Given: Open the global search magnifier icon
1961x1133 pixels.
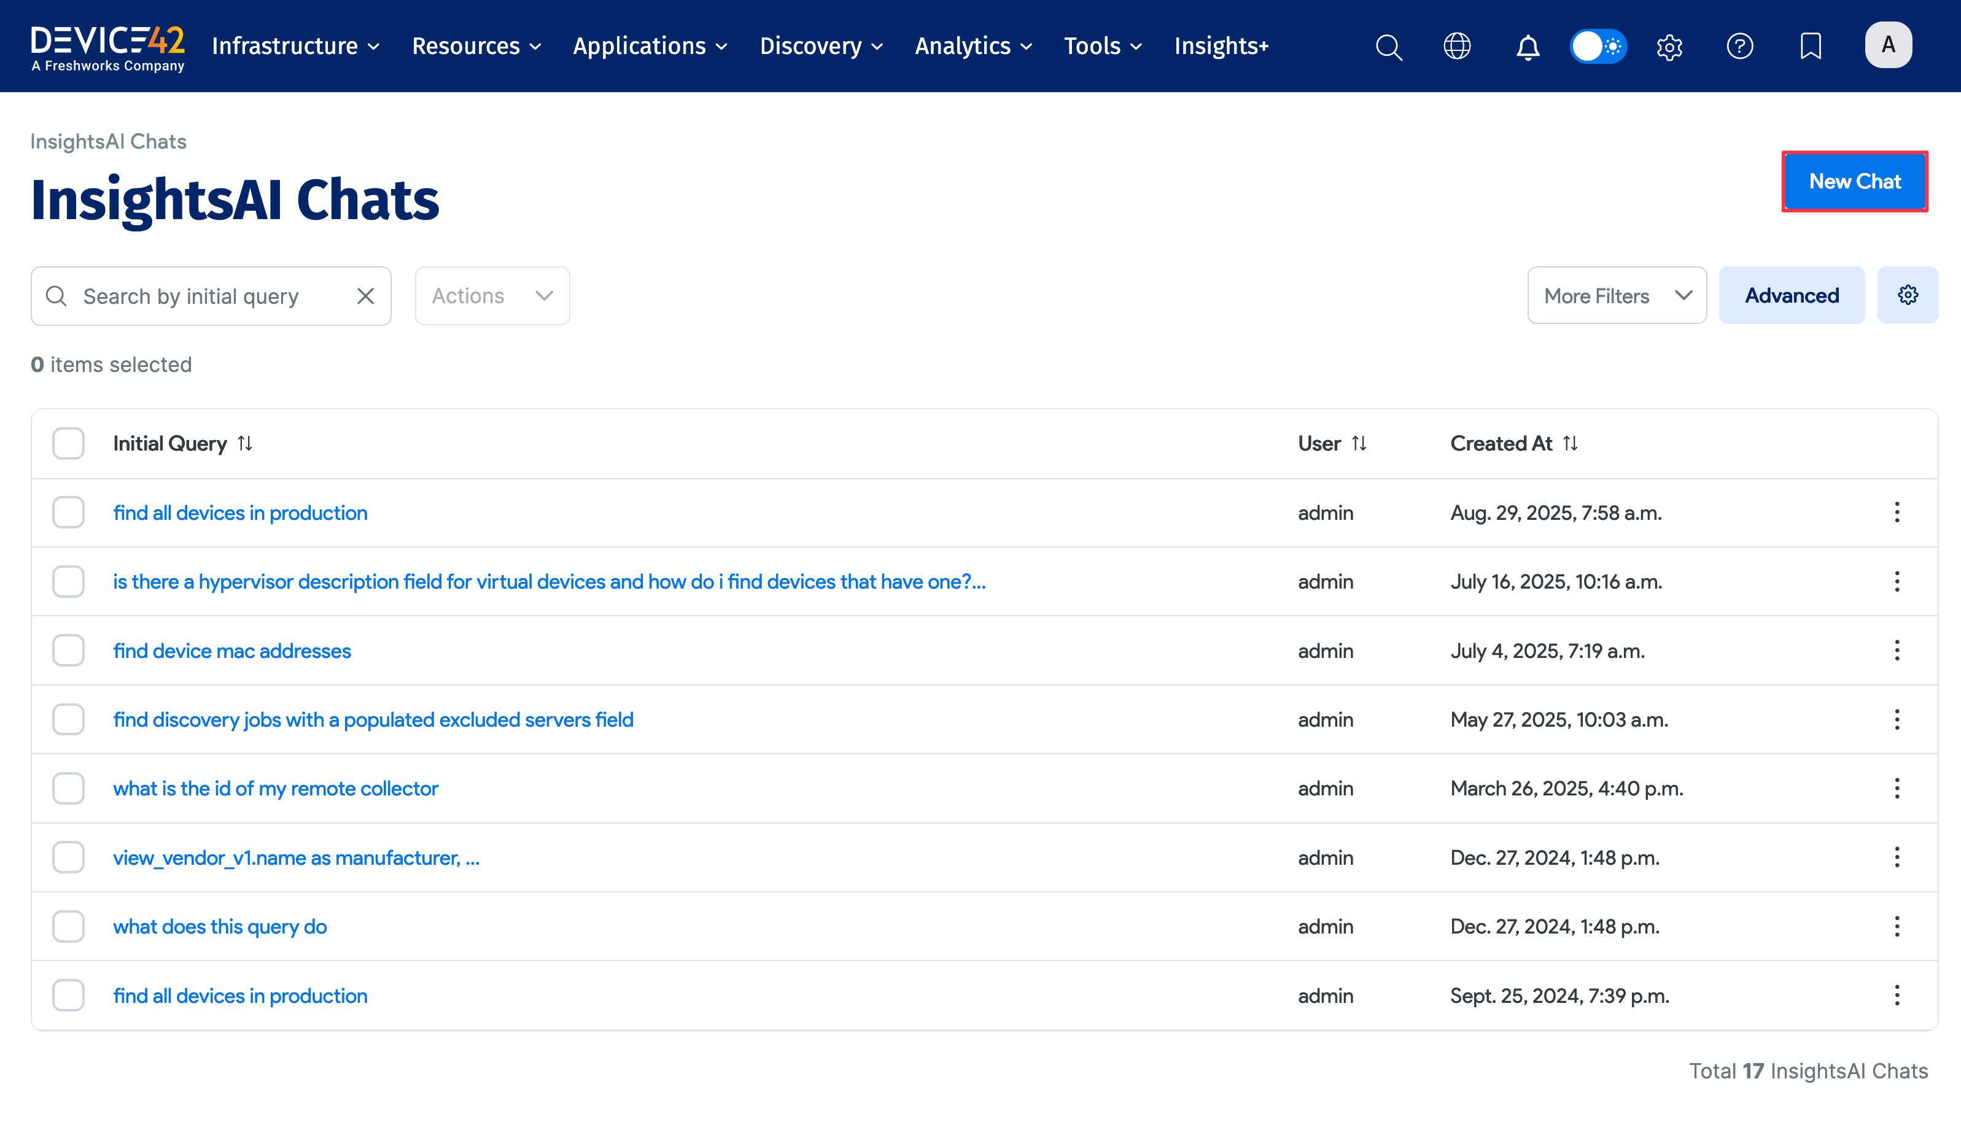Looking at the screenshot, I should [1389, 47].
